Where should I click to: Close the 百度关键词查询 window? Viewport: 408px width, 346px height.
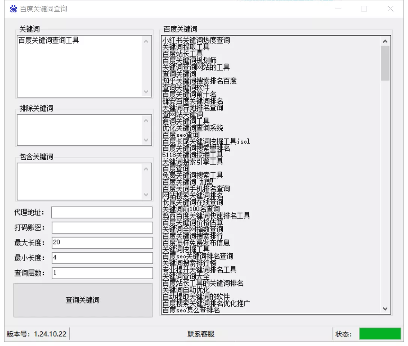[390, 9]
